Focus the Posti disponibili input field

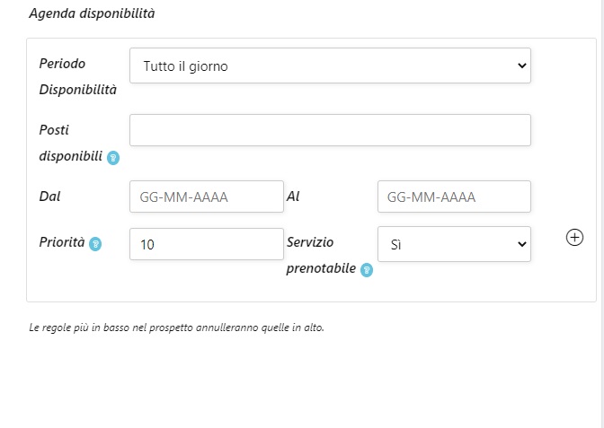click(x=330, y=130)
